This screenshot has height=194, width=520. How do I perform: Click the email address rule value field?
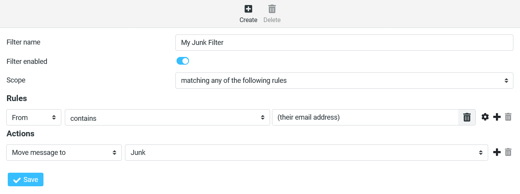(365, 117)
